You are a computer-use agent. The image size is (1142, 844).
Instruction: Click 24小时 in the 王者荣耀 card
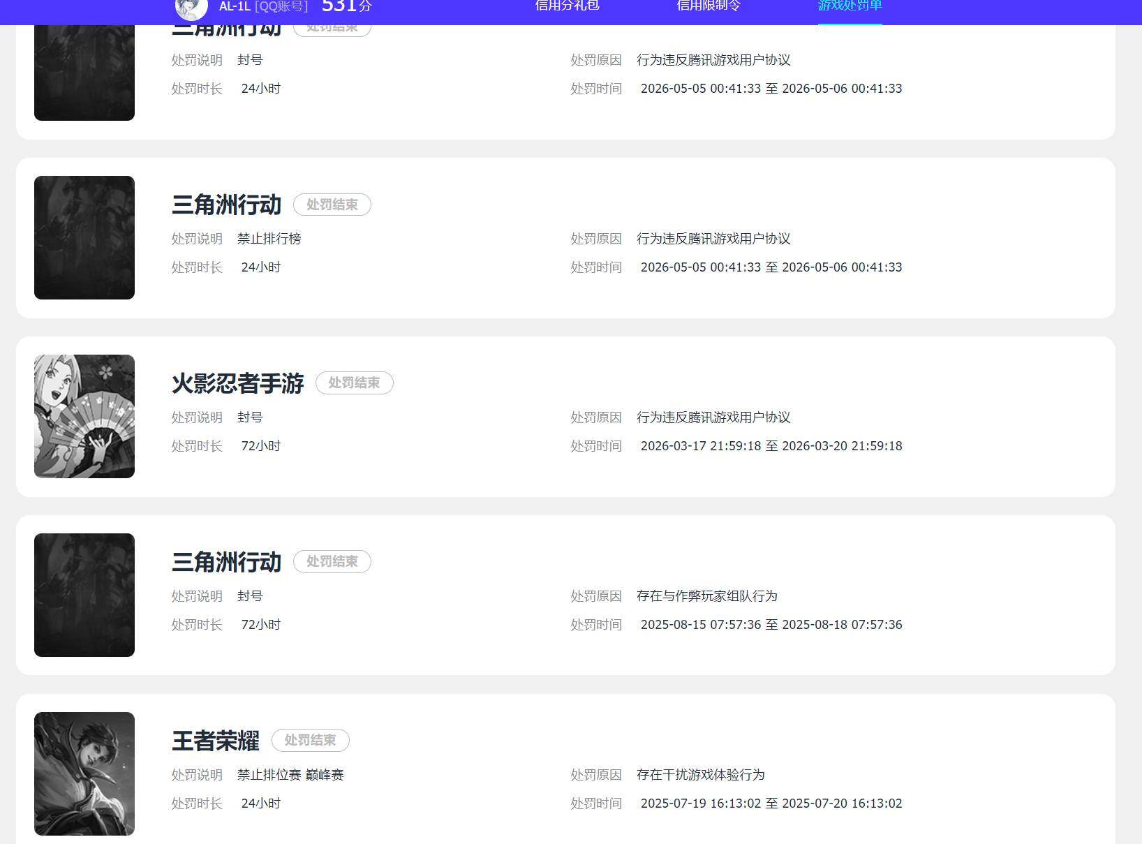tap(261, 804)
